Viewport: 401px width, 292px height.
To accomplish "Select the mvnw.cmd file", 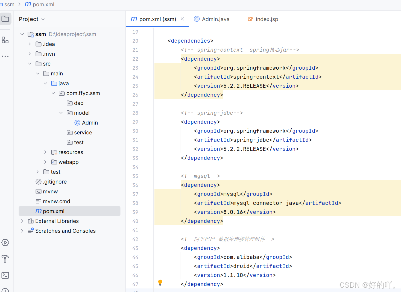I will [x=53, y=201].
